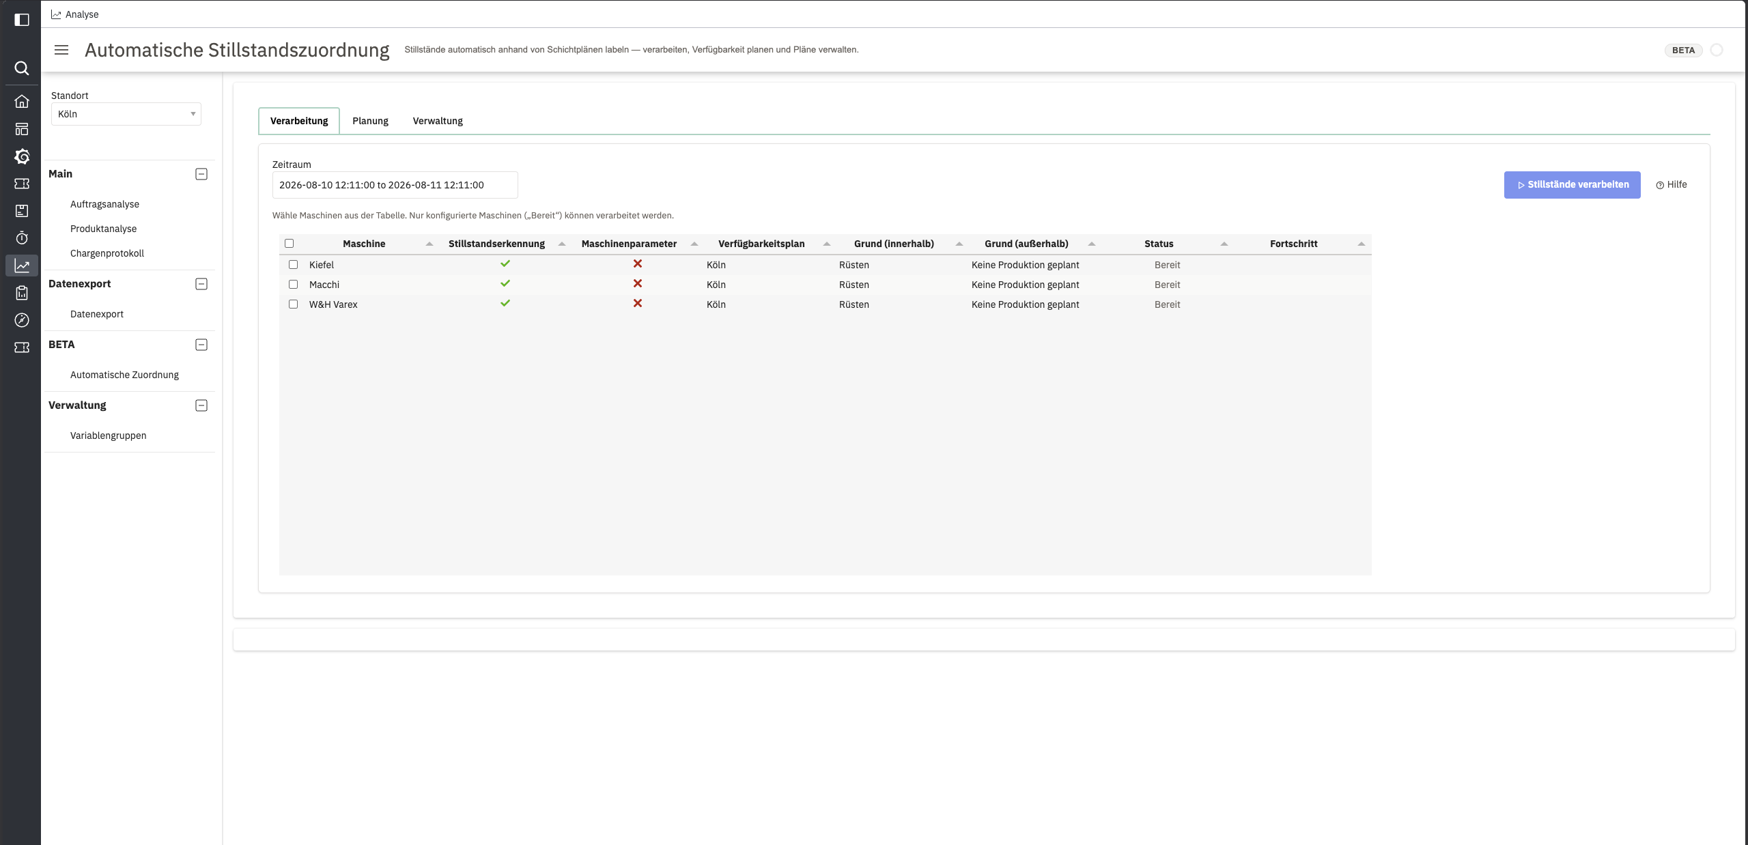Collapse the Verwaltung sidebar section
The image size is (1748, 845).
coord(201,405)
